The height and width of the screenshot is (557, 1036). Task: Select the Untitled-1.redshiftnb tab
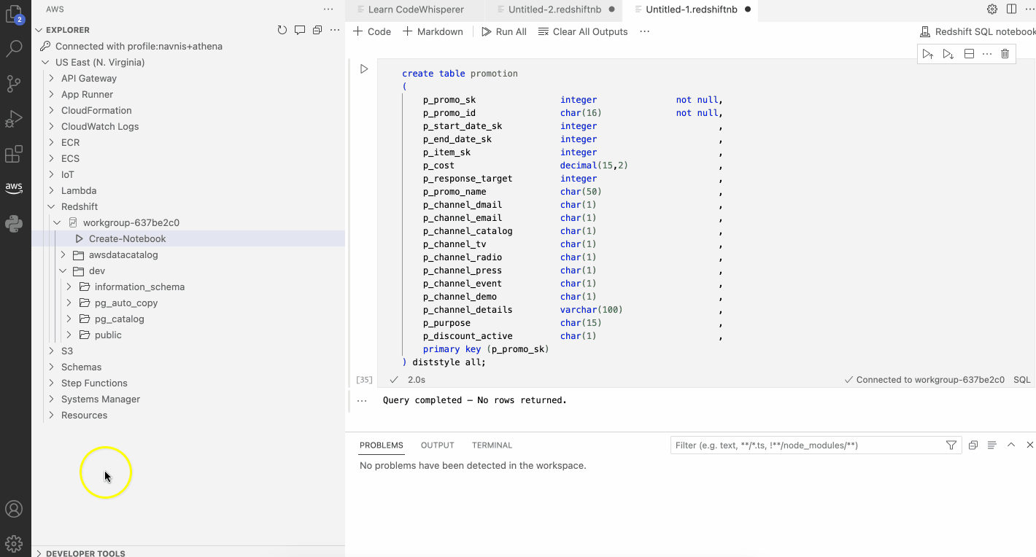[x=691, y=9]
